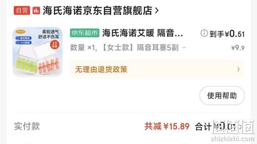Screen dimensions: 257x144
Task: Open the 海氏海诺京东自营旗舰店 store page
Action: (x=97, y=11)
